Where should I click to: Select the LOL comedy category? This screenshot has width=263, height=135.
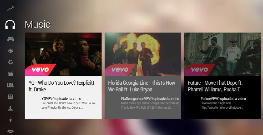point(11,85)
